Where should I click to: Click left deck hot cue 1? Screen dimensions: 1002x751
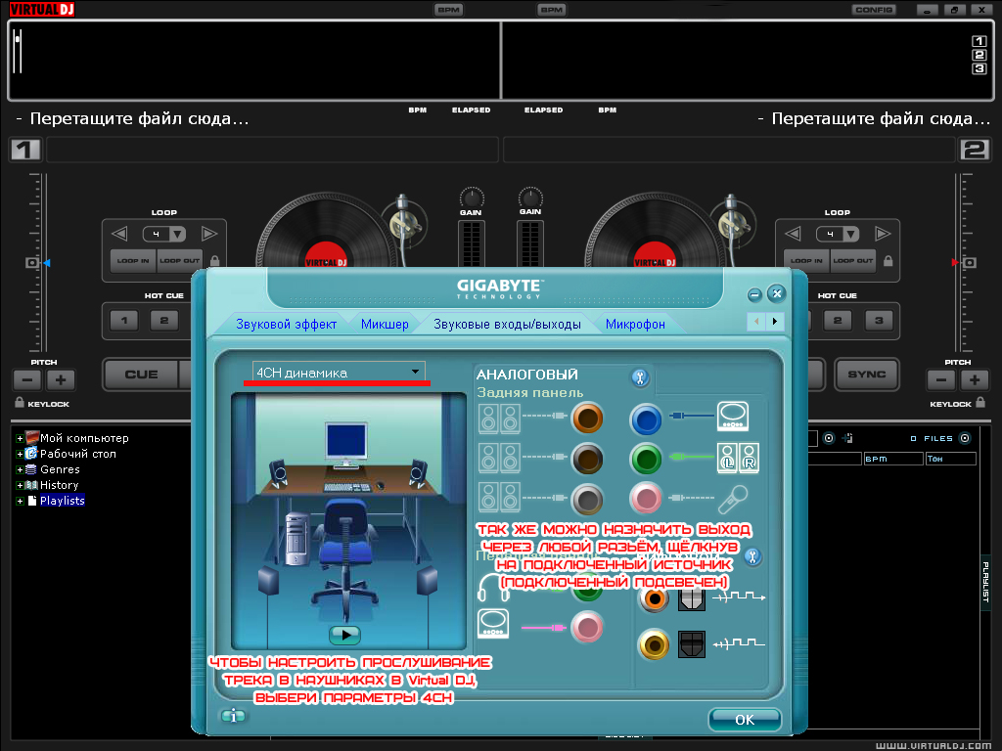click(124, 320)
